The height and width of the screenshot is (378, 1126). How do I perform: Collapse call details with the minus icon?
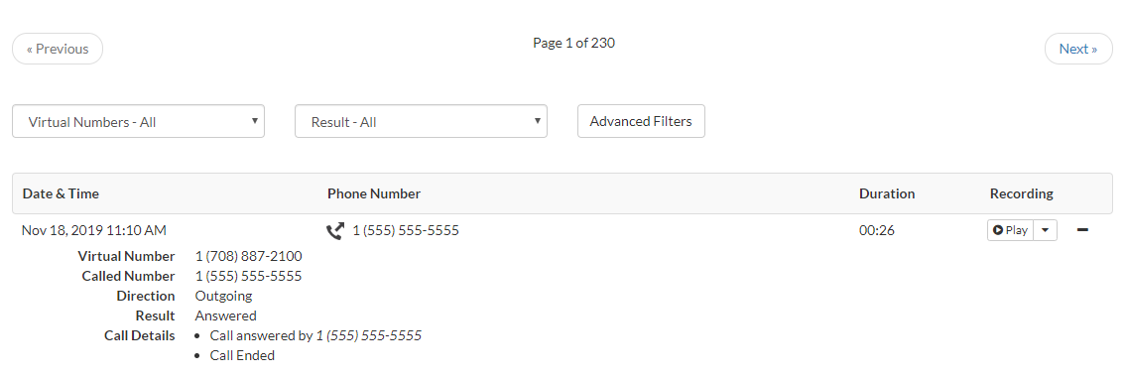tap(1083, 230)
